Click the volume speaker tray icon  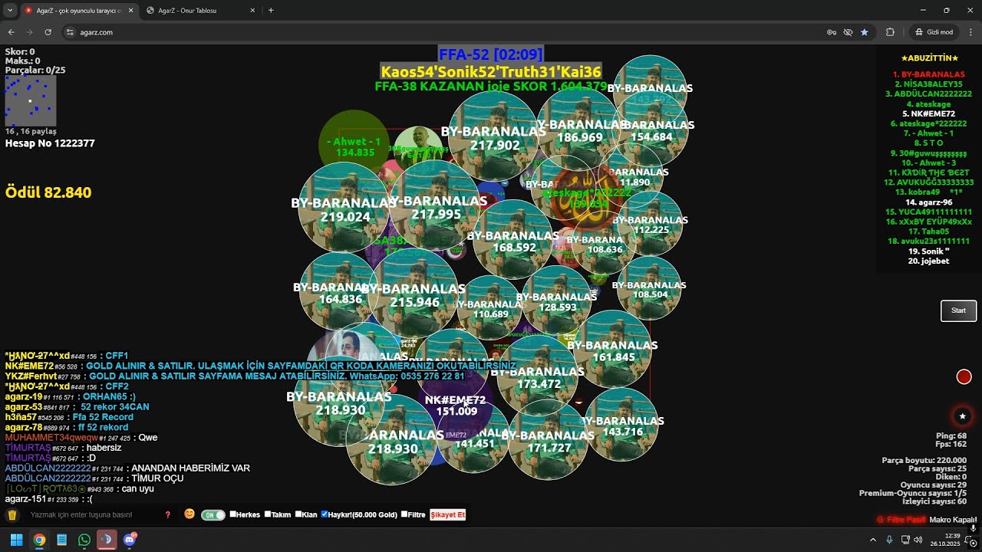[918, 540]
